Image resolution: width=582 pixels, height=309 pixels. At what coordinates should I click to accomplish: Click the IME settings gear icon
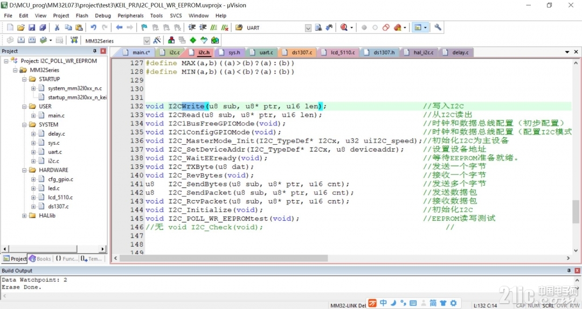coord(453,303)
